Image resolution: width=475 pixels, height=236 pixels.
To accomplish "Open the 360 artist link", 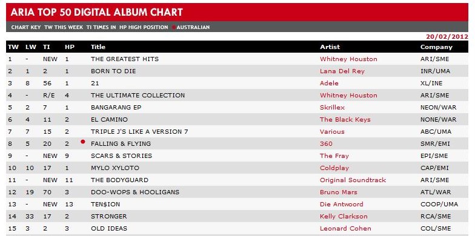I will pyautogui.click(x=326, y=144).
